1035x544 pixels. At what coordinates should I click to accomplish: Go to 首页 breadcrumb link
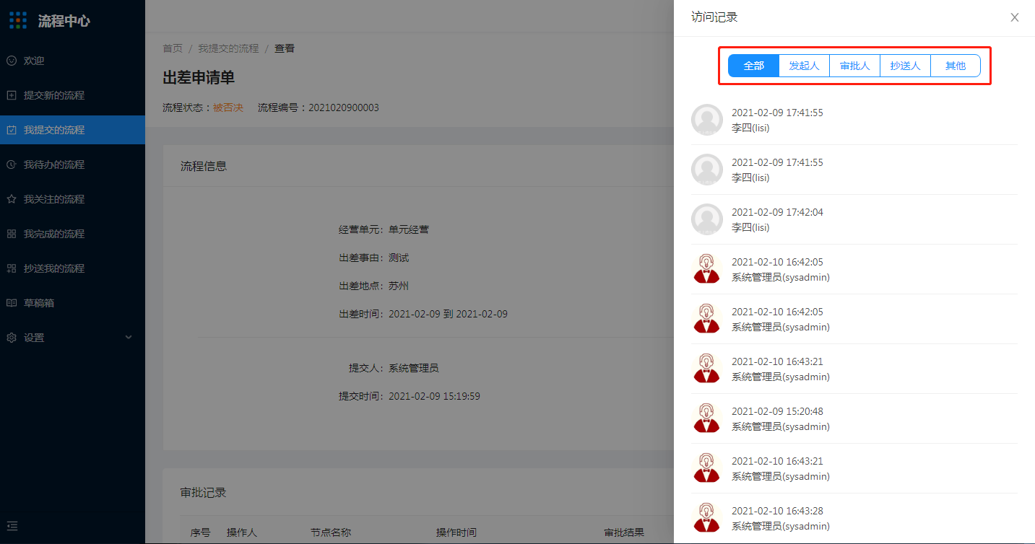[173, 48]
